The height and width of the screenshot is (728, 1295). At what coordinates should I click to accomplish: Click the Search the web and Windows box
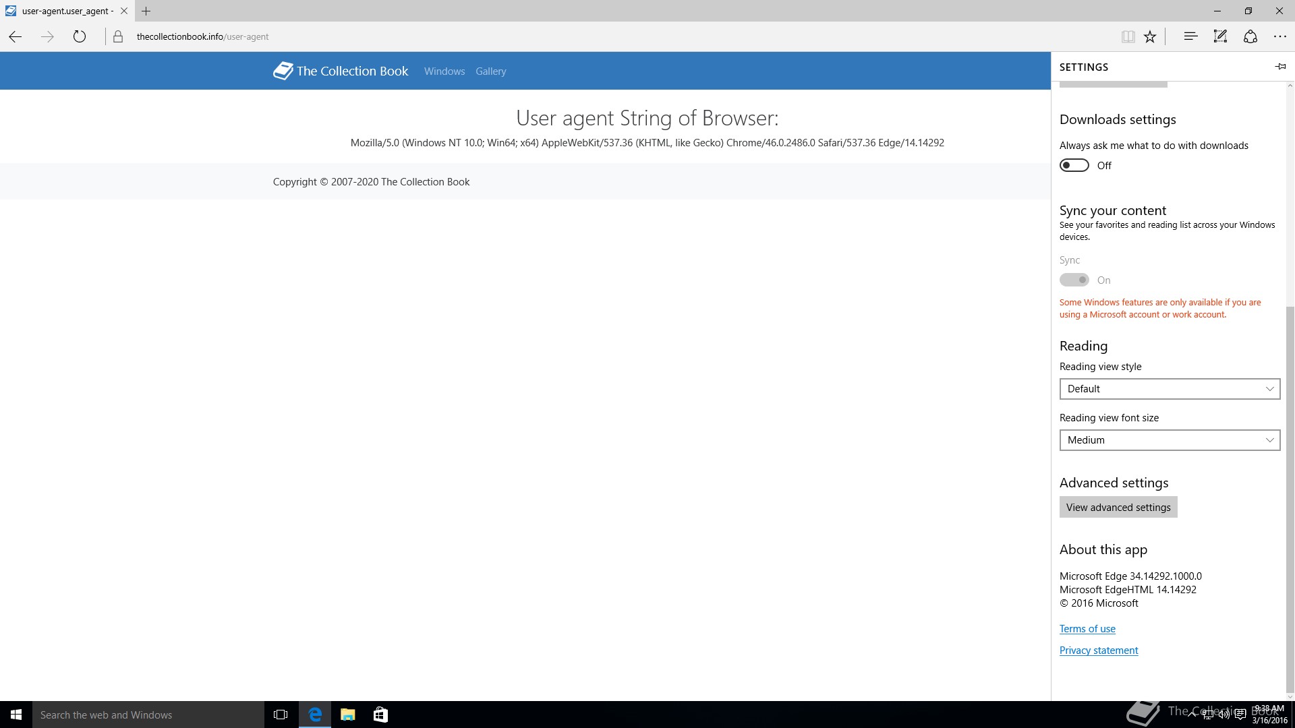(148, 715)
